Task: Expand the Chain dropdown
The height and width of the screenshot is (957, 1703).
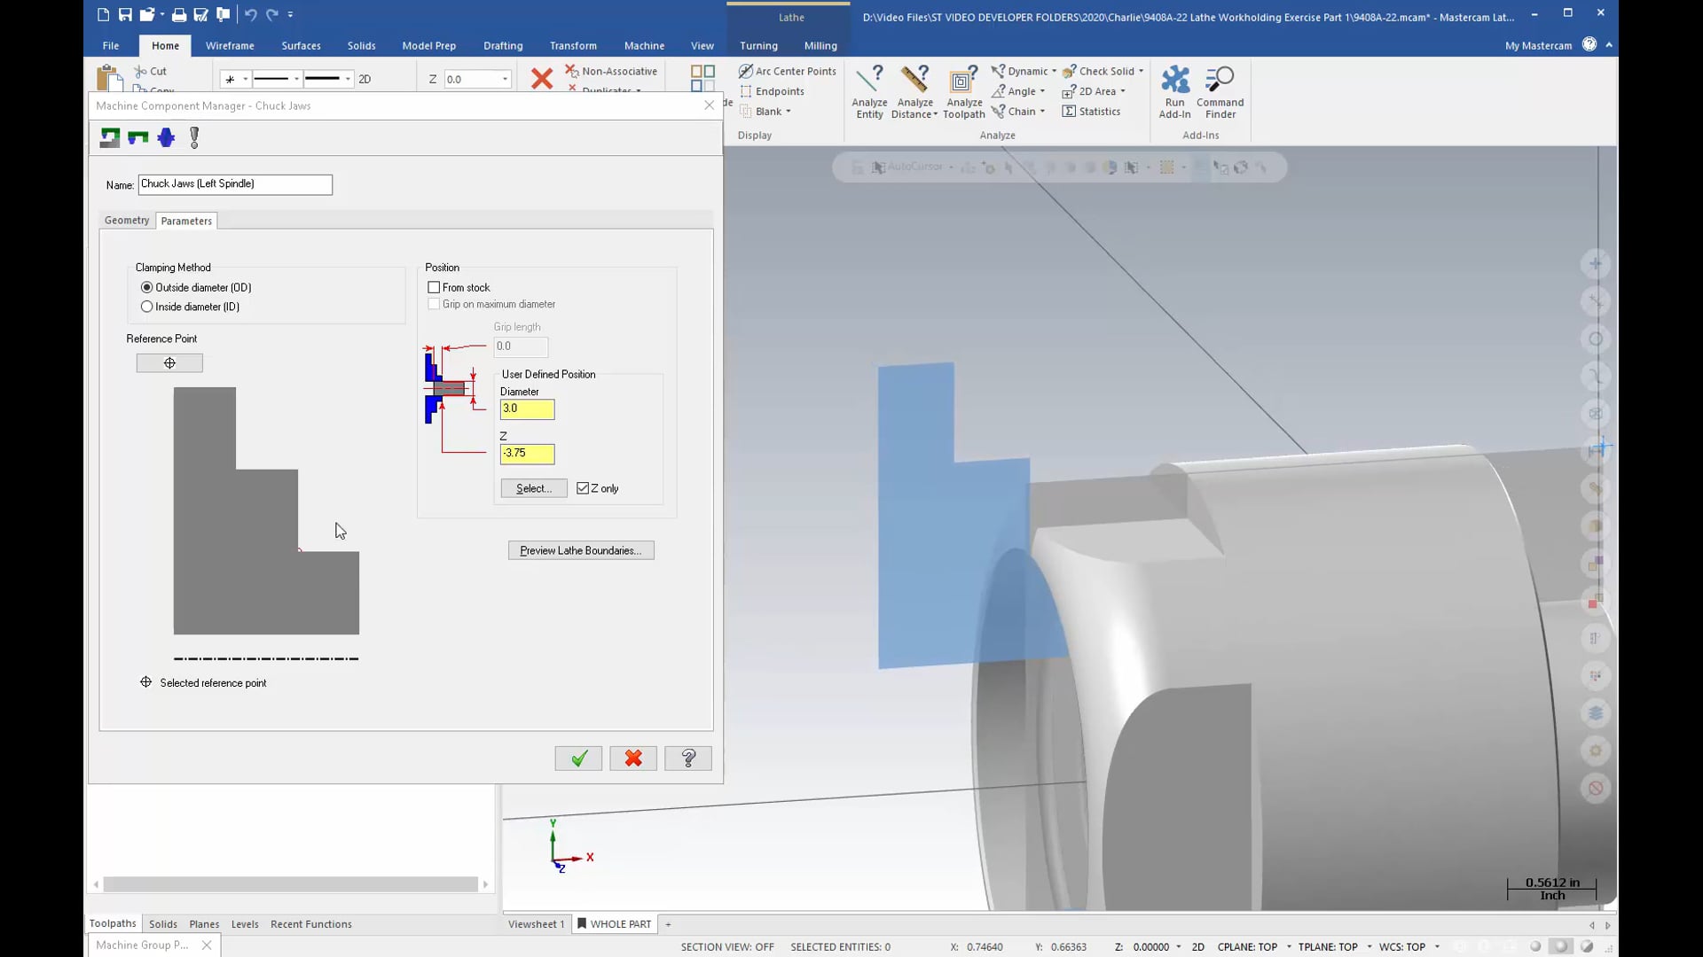Action: click(x=1042, y=112)
